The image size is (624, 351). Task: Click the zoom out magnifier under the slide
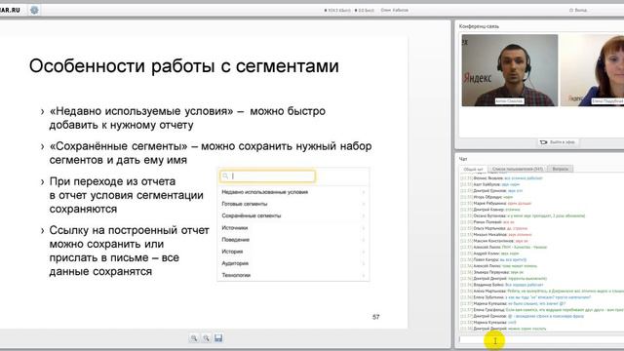pos(206,338)
